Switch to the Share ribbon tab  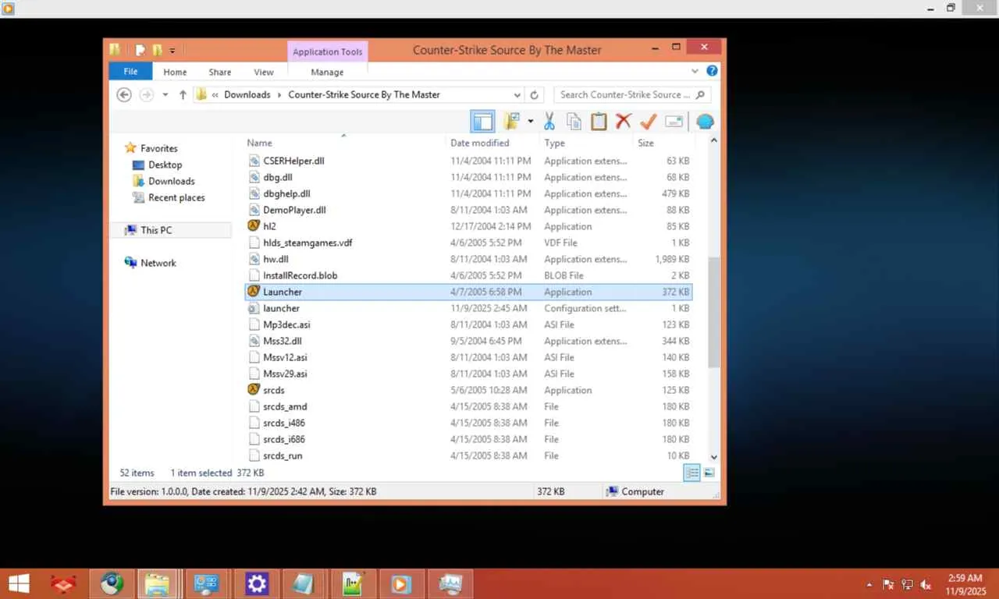220,72
